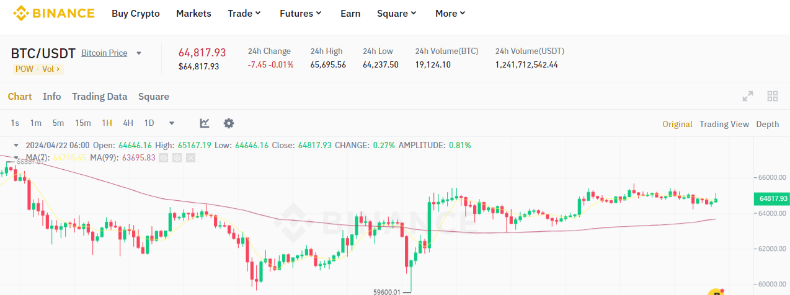
Task: Click the current price tag 64817.93 on axis
Action: click(773, 199)
